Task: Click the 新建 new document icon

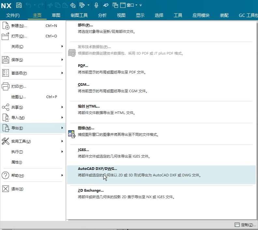Action: (6, 26)
